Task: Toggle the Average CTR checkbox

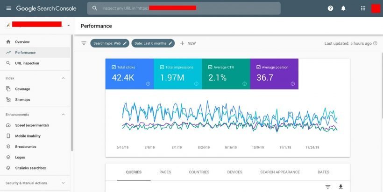Action: pos(210,67)
